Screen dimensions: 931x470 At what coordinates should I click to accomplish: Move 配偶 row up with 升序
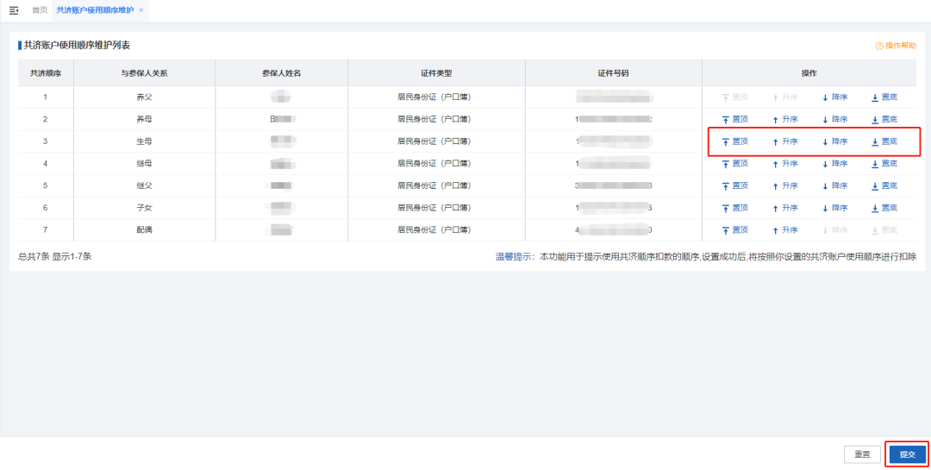785,230
